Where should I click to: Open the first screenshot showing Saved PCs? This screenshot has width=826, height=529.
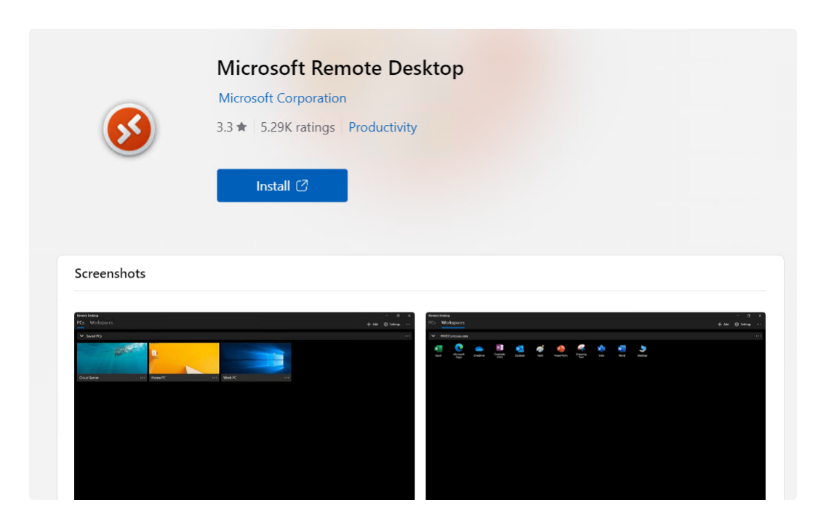(x=244, y=405)
